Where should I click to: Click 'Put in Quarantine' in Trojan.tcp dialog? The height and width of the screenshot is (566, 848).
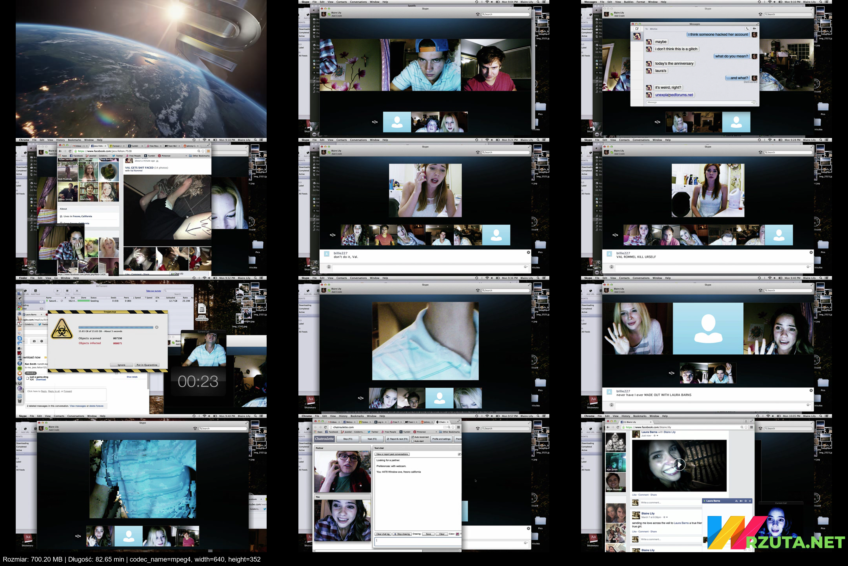147,365
